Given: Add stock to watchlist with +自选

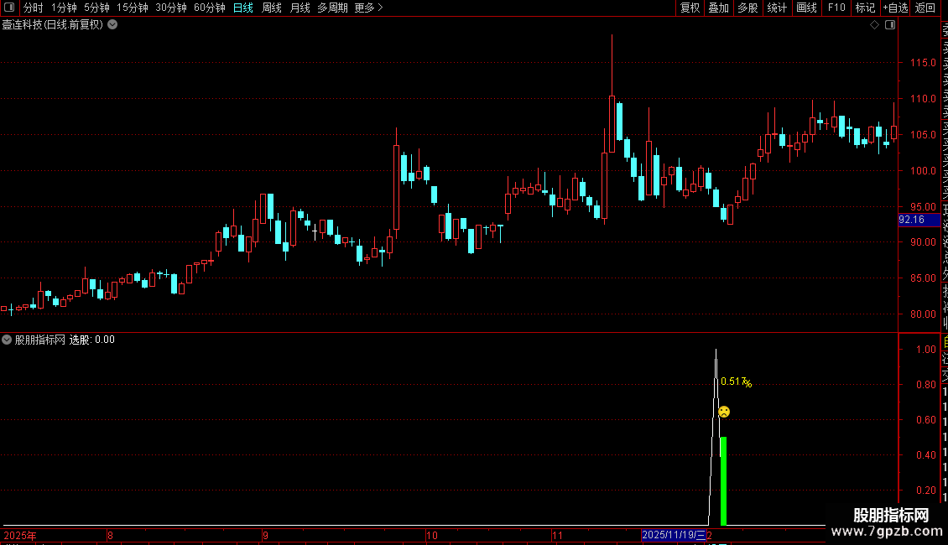Looking at the screenshot, I should tap(895, 8).
